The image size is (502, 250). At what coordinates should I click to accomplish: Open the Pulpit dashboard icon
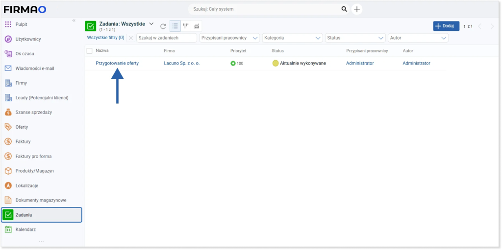click(8, 24)
